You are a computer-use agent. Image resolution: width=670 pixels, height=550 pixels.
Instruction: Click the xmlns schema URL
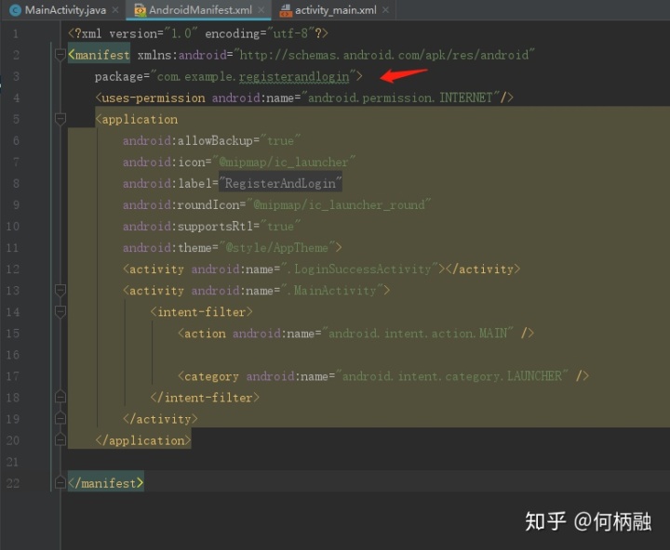(383, 55)
